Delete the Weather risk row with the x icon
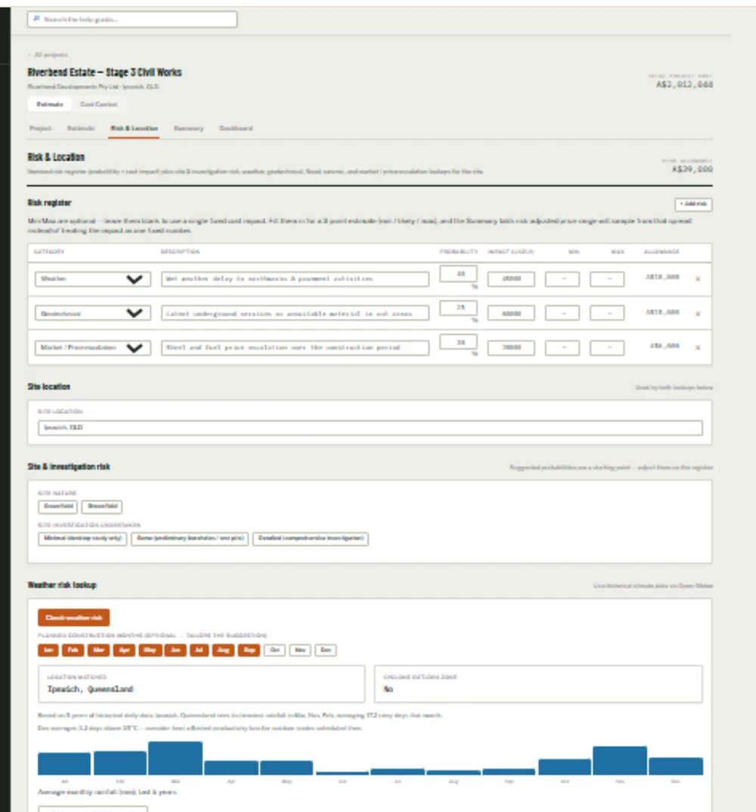 click(x=698, y=279)
